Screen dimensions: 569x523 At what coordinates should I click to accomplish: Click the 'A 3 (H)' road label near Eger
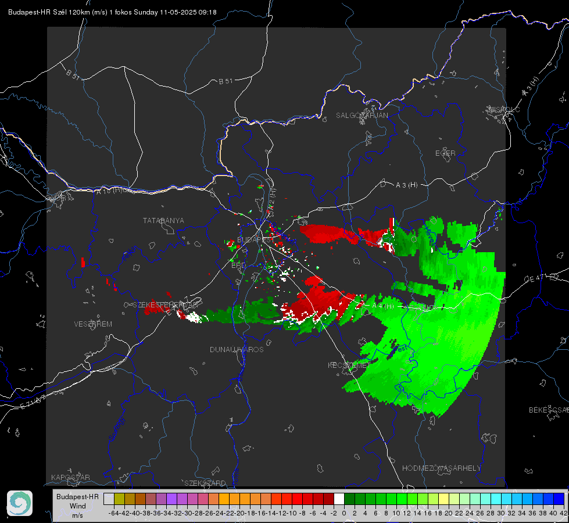click(x=406, y=185)
